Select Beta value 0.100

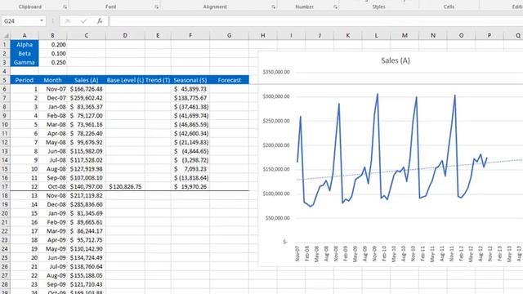click(x=52, y=53)
